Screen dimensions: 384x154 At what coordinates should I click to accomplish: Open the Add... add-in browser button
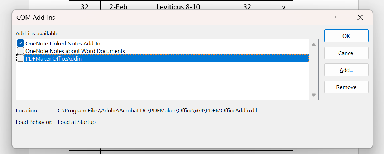tap(346, 70)
